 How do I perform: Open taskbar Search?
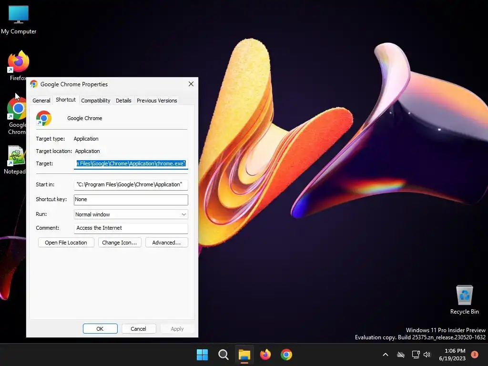pos(223,355)
